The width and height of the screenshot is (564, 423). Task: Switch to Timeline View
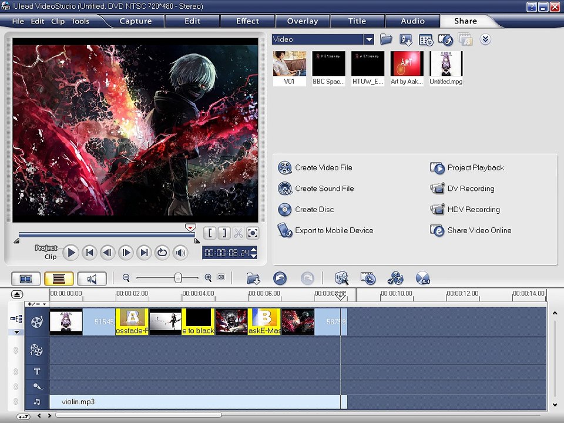pyautogui.click(x=59, y=278)
